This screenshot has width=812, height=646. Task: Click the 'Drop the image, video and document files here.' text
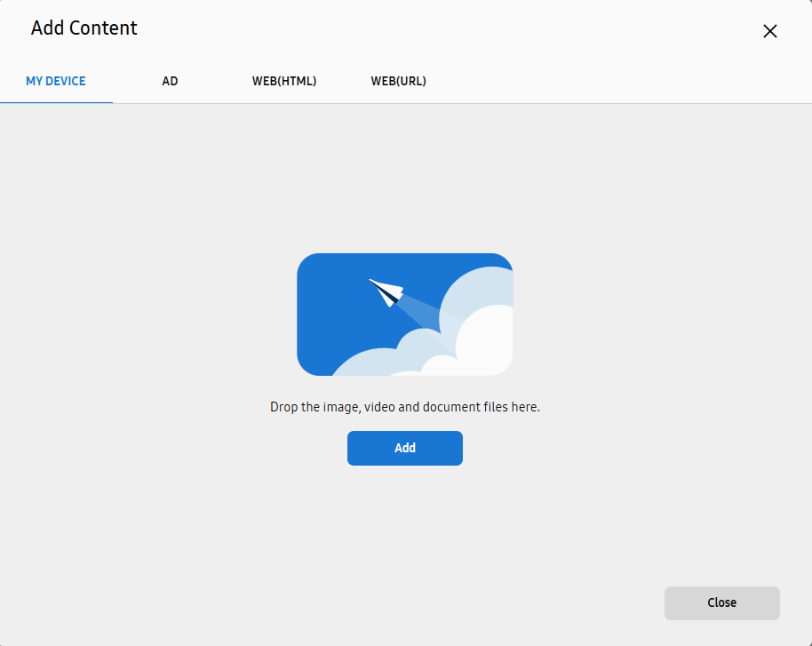tap(405, 407)
